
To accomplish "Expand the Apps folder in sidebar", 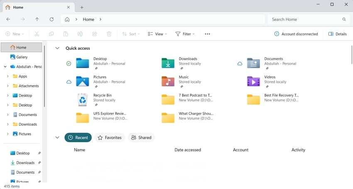I will click(7, 76).
